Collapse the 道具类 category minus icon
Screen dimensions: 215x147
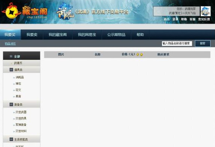click(11, 70)
